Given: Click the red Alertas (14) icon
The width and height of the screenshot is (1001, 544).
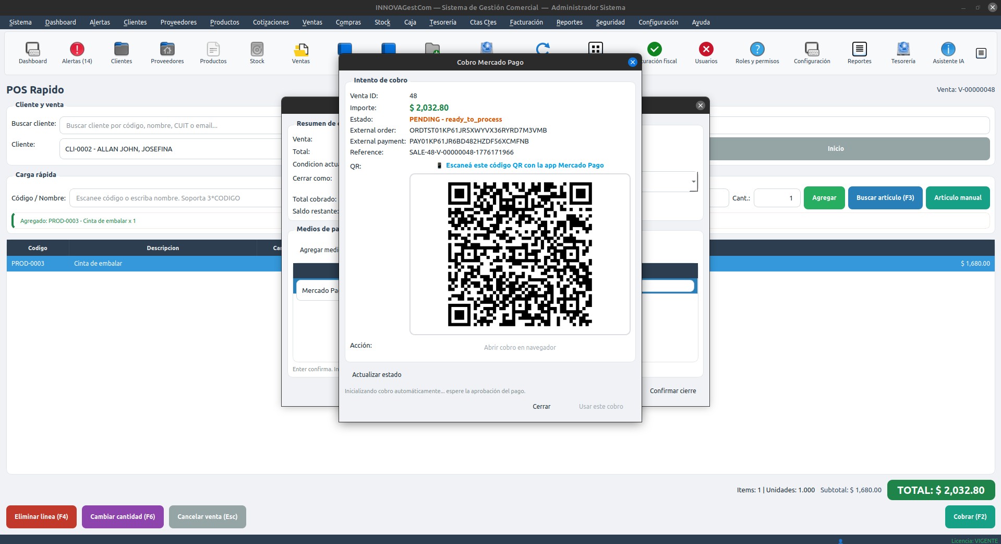Looking at the screenshot, I should point(77,53).
